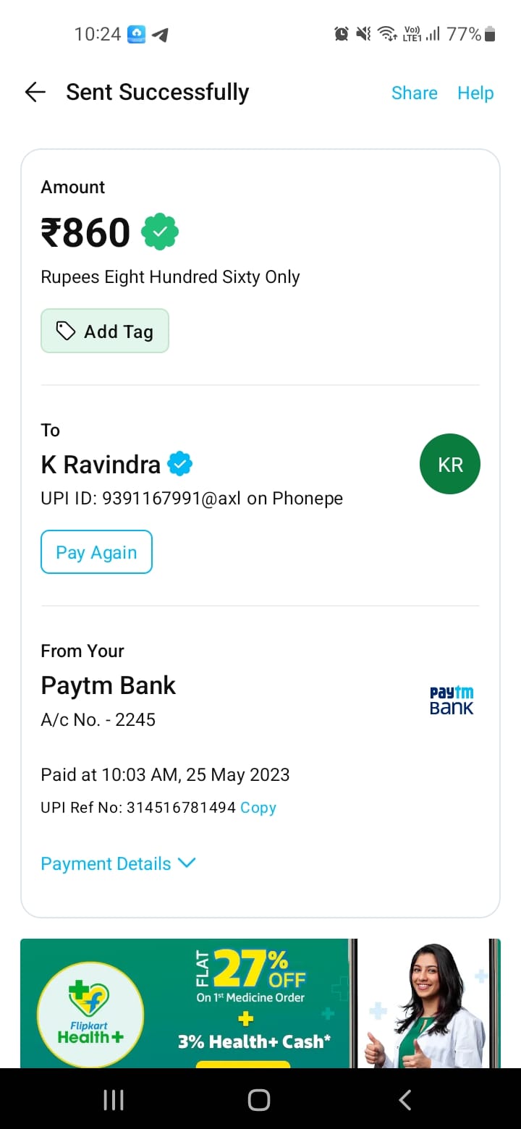Copy the UPI reference number
Viewport: 521px width, 1129px height.
258,808
